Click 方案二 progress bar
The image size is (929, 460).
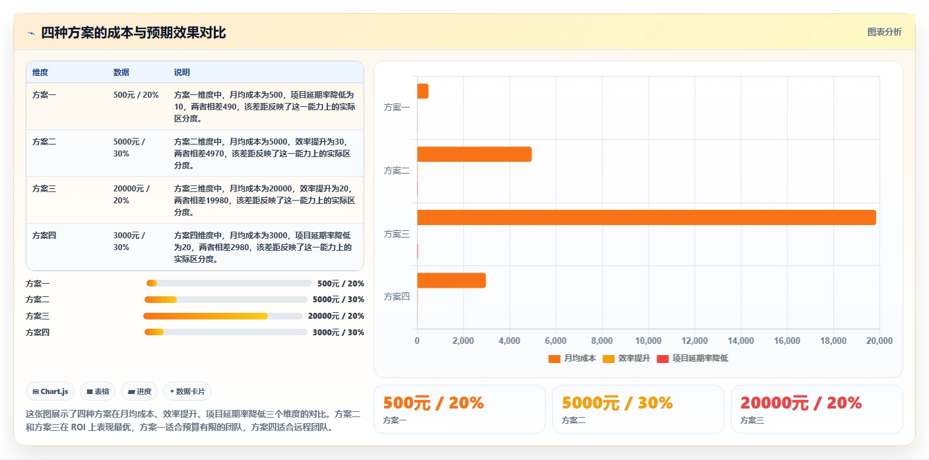click(226, 300)
